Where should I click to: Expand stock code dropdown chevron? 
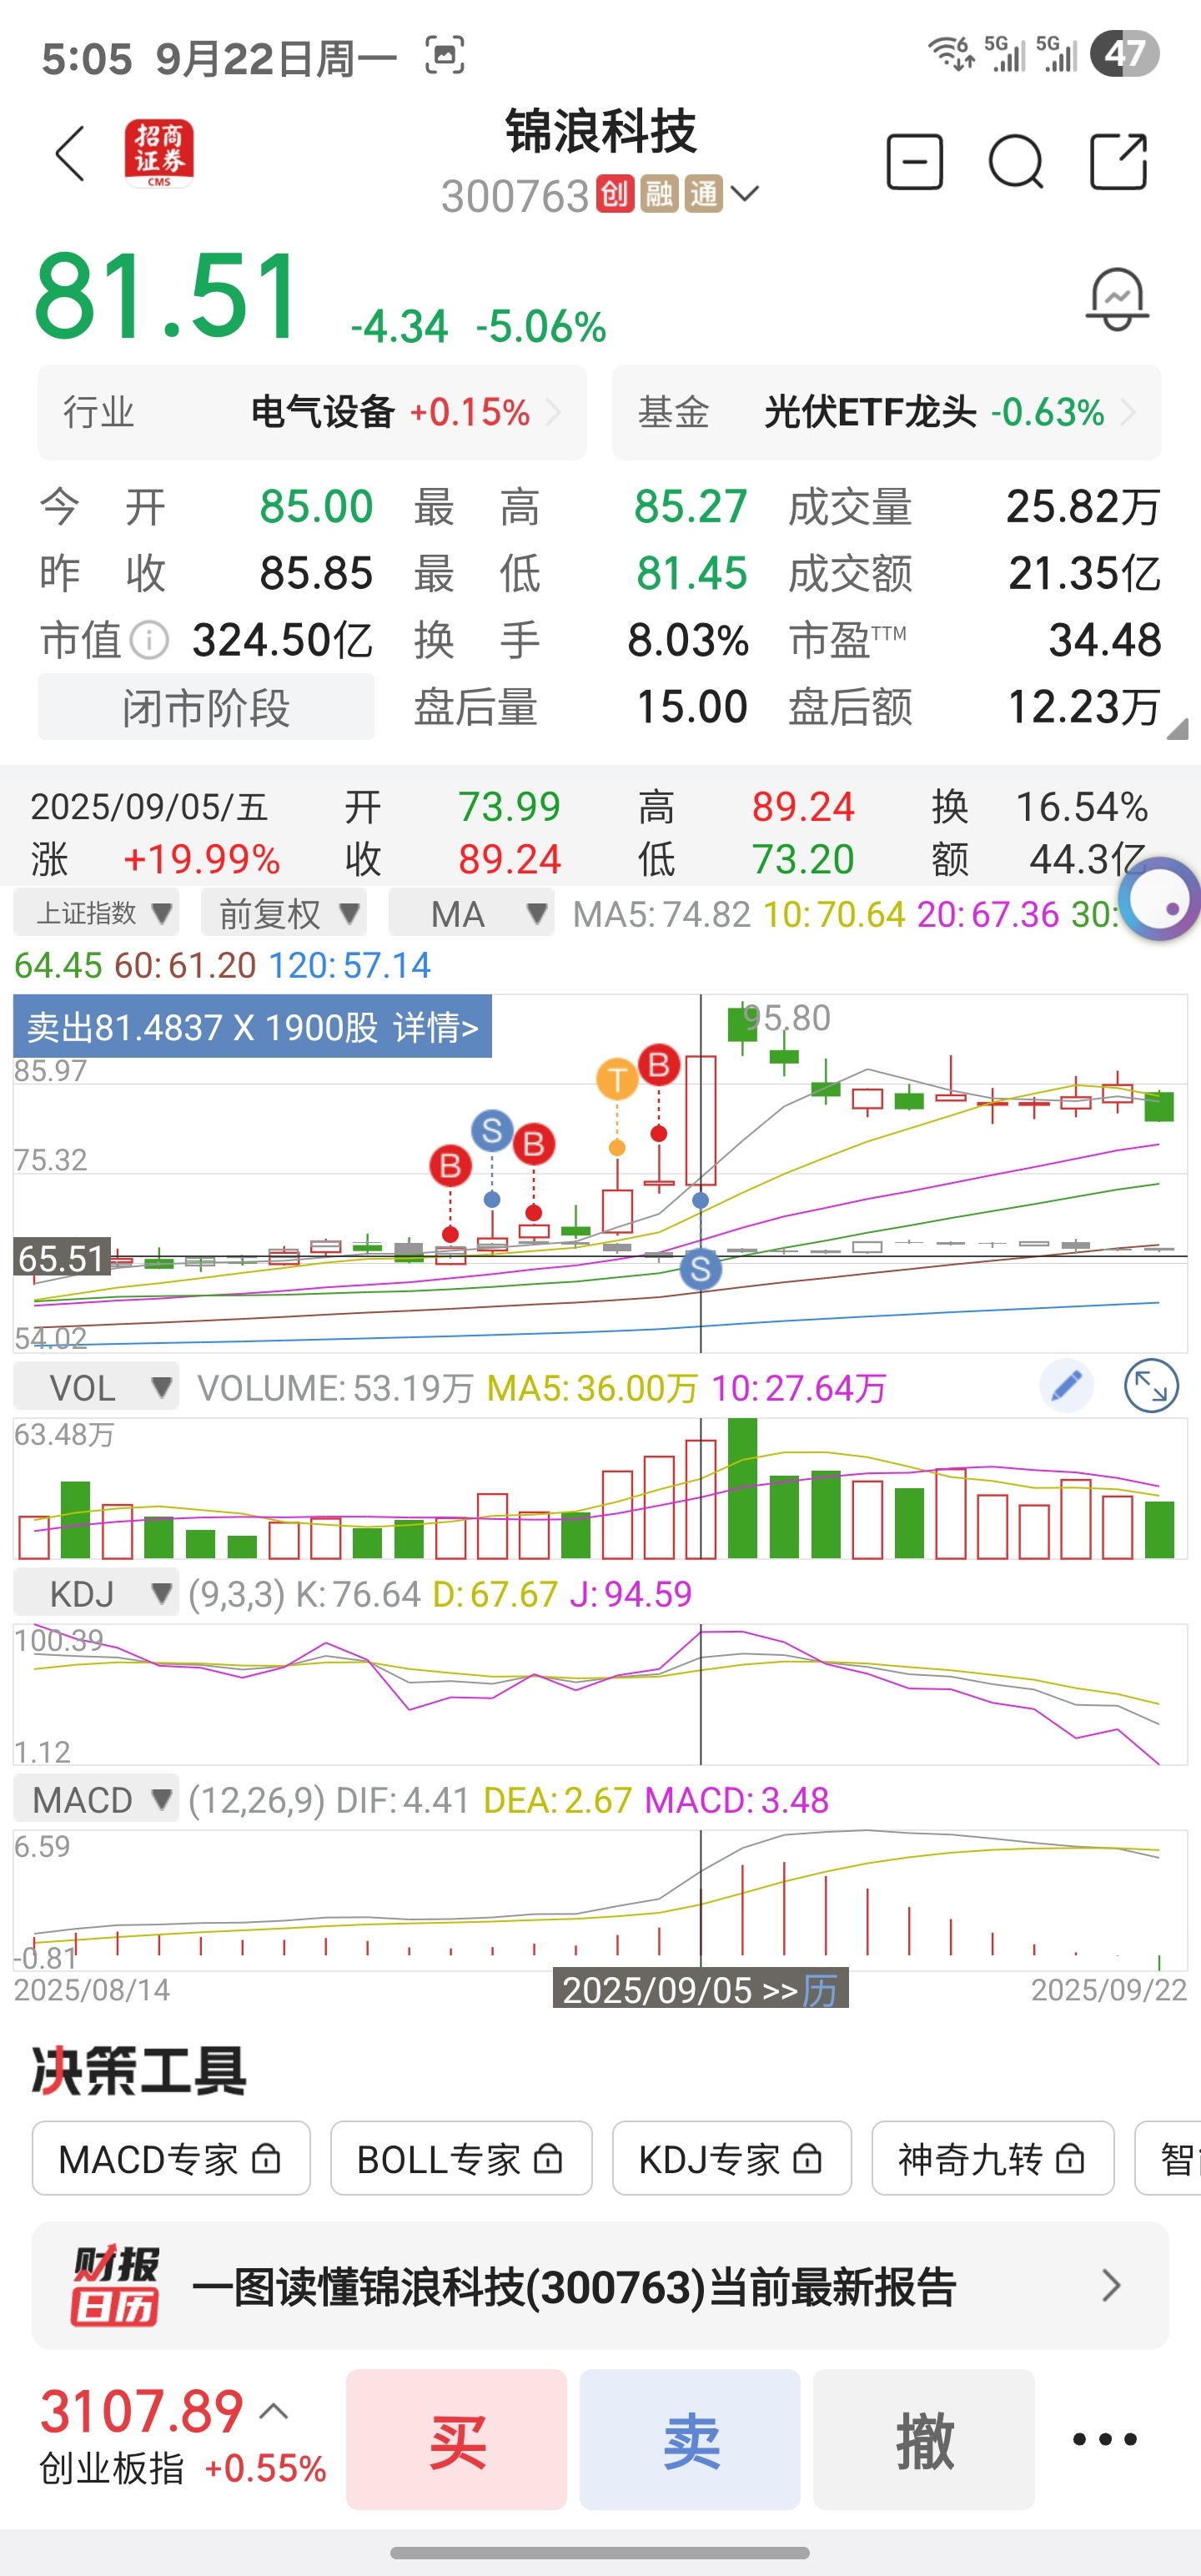745,193
